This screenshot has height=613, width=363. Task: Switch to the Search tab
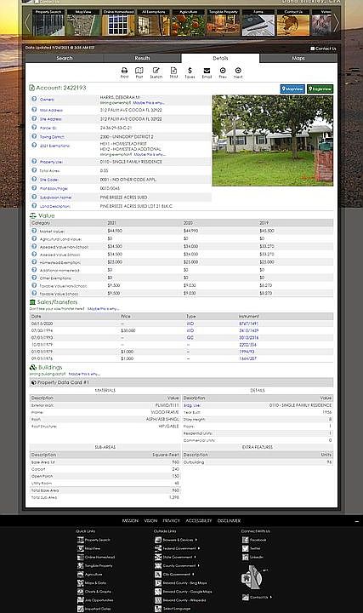pyautogui.click(x=65, y=58)
